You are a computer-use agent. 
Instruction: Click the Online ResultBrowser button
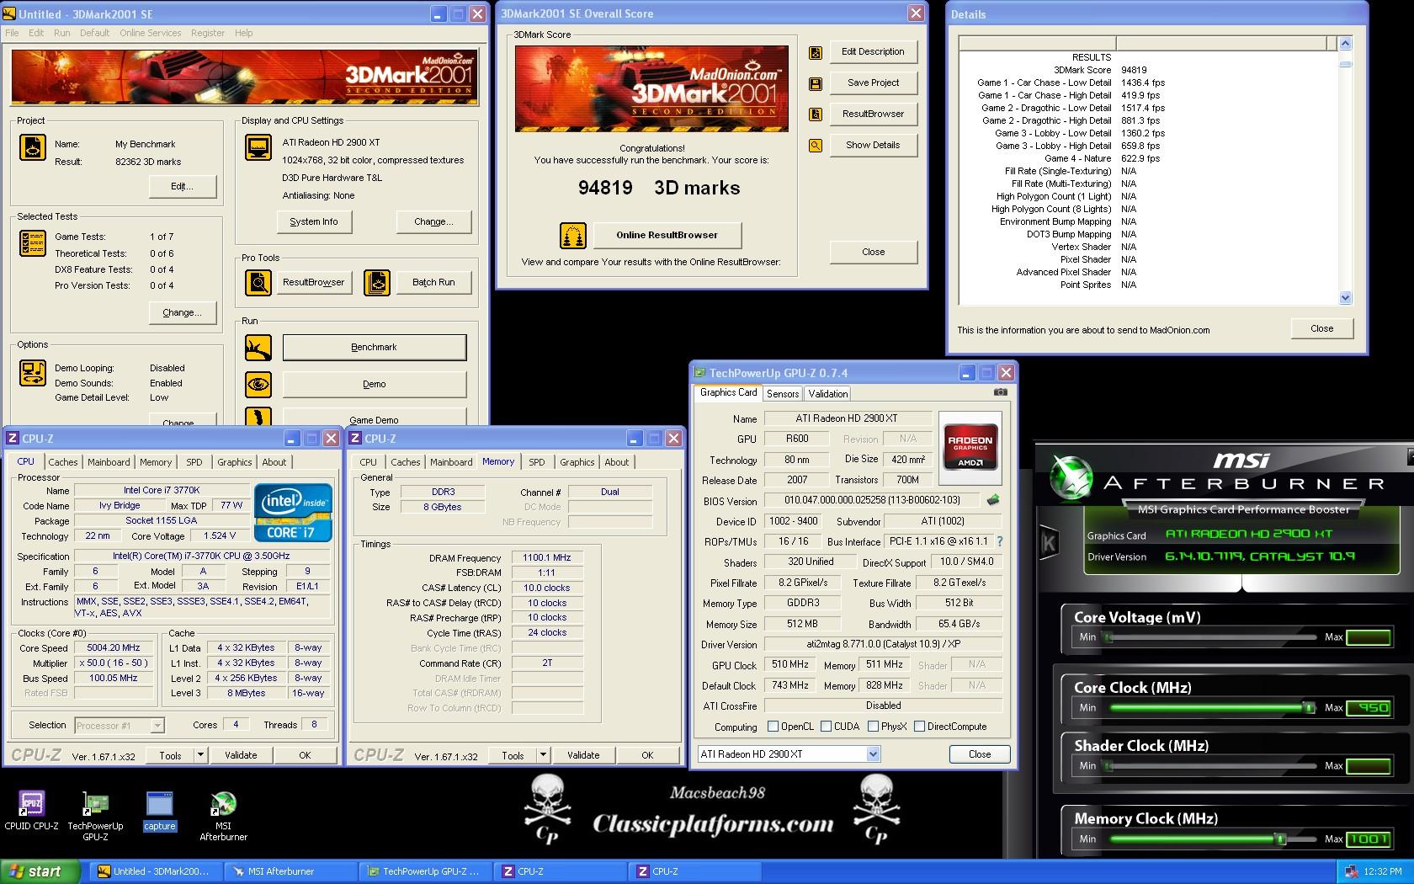point(667,235)
